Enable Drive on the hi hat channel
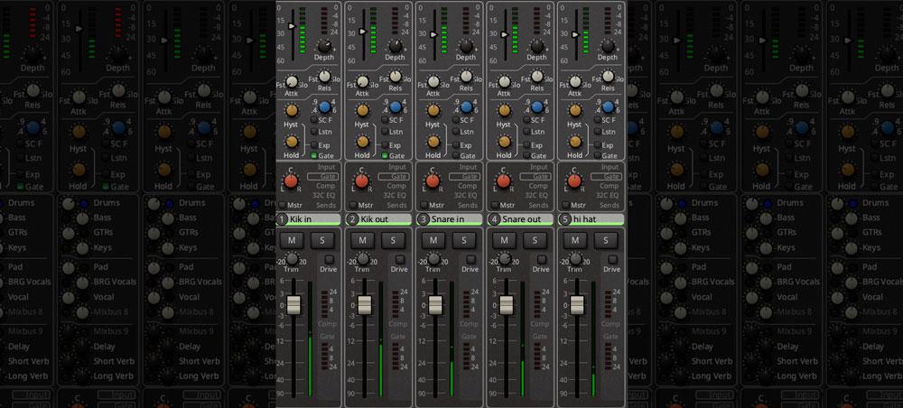The width and height of the screenshot is (903, 408). click(611, 259)
